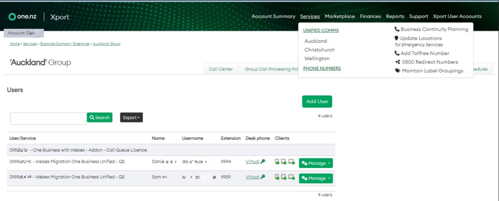This screenshot has width=499, height=201.
Task: Click the Call Queue Licence addon row
Action: tap(171, 150)
